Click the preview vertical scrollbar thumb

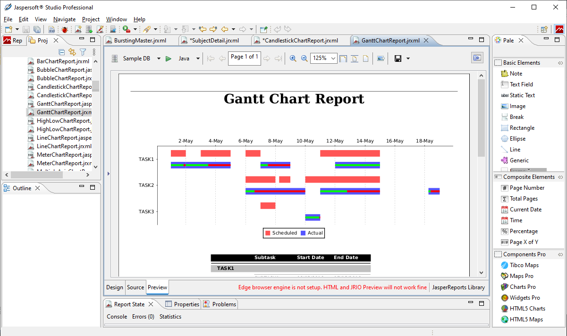coord(481,118)
